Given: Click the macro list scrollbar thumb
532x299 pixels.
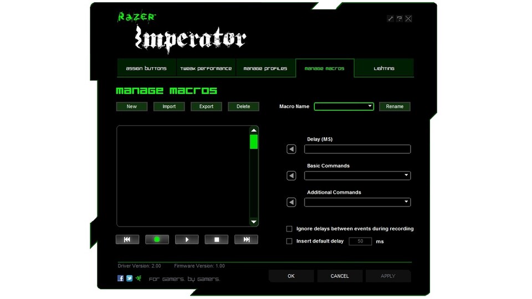Looking at the screenshot, I should (x=254, y=142).
